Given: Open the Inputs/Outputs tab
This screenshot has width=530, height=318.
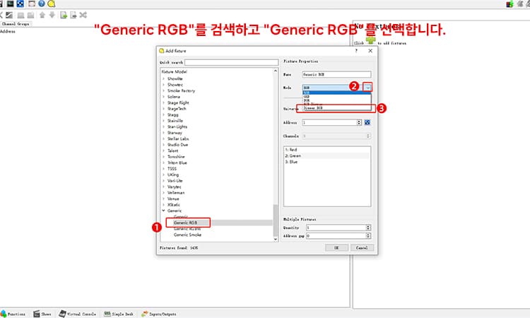Looking at the screenshot, I should point(159,314).
